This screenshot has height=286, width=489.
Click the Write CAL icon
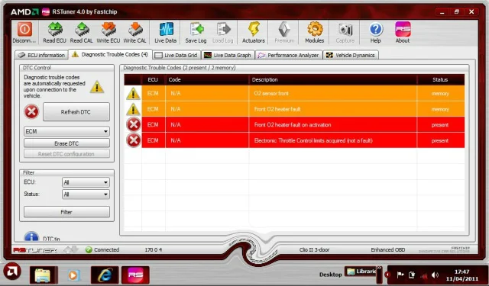click(135, 30)
